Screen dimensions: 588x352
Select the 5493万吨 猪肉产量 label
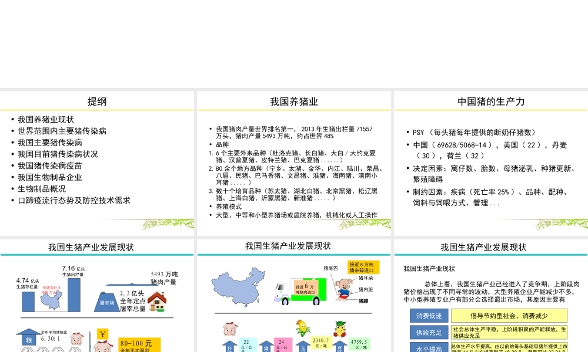(165, 279)
